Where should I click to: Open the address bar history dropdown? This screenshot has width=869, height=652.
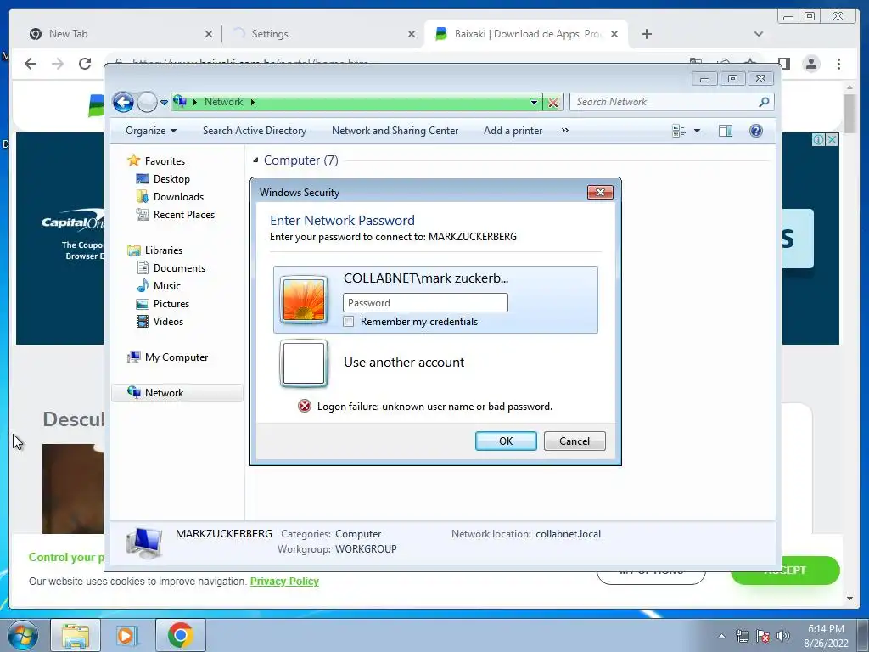coord(534,102)
